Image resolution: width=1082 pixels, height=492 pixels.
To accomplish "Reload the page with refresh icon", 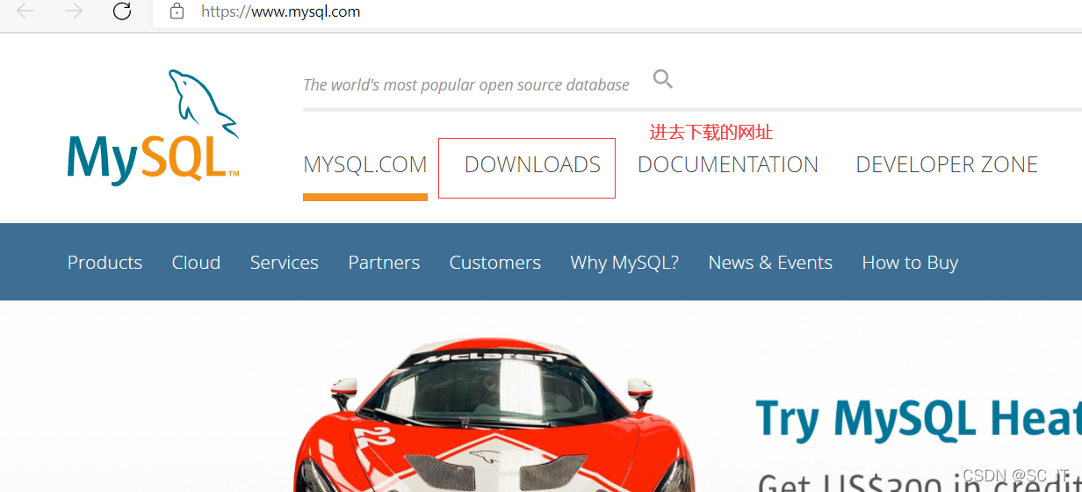I will 122,11.
